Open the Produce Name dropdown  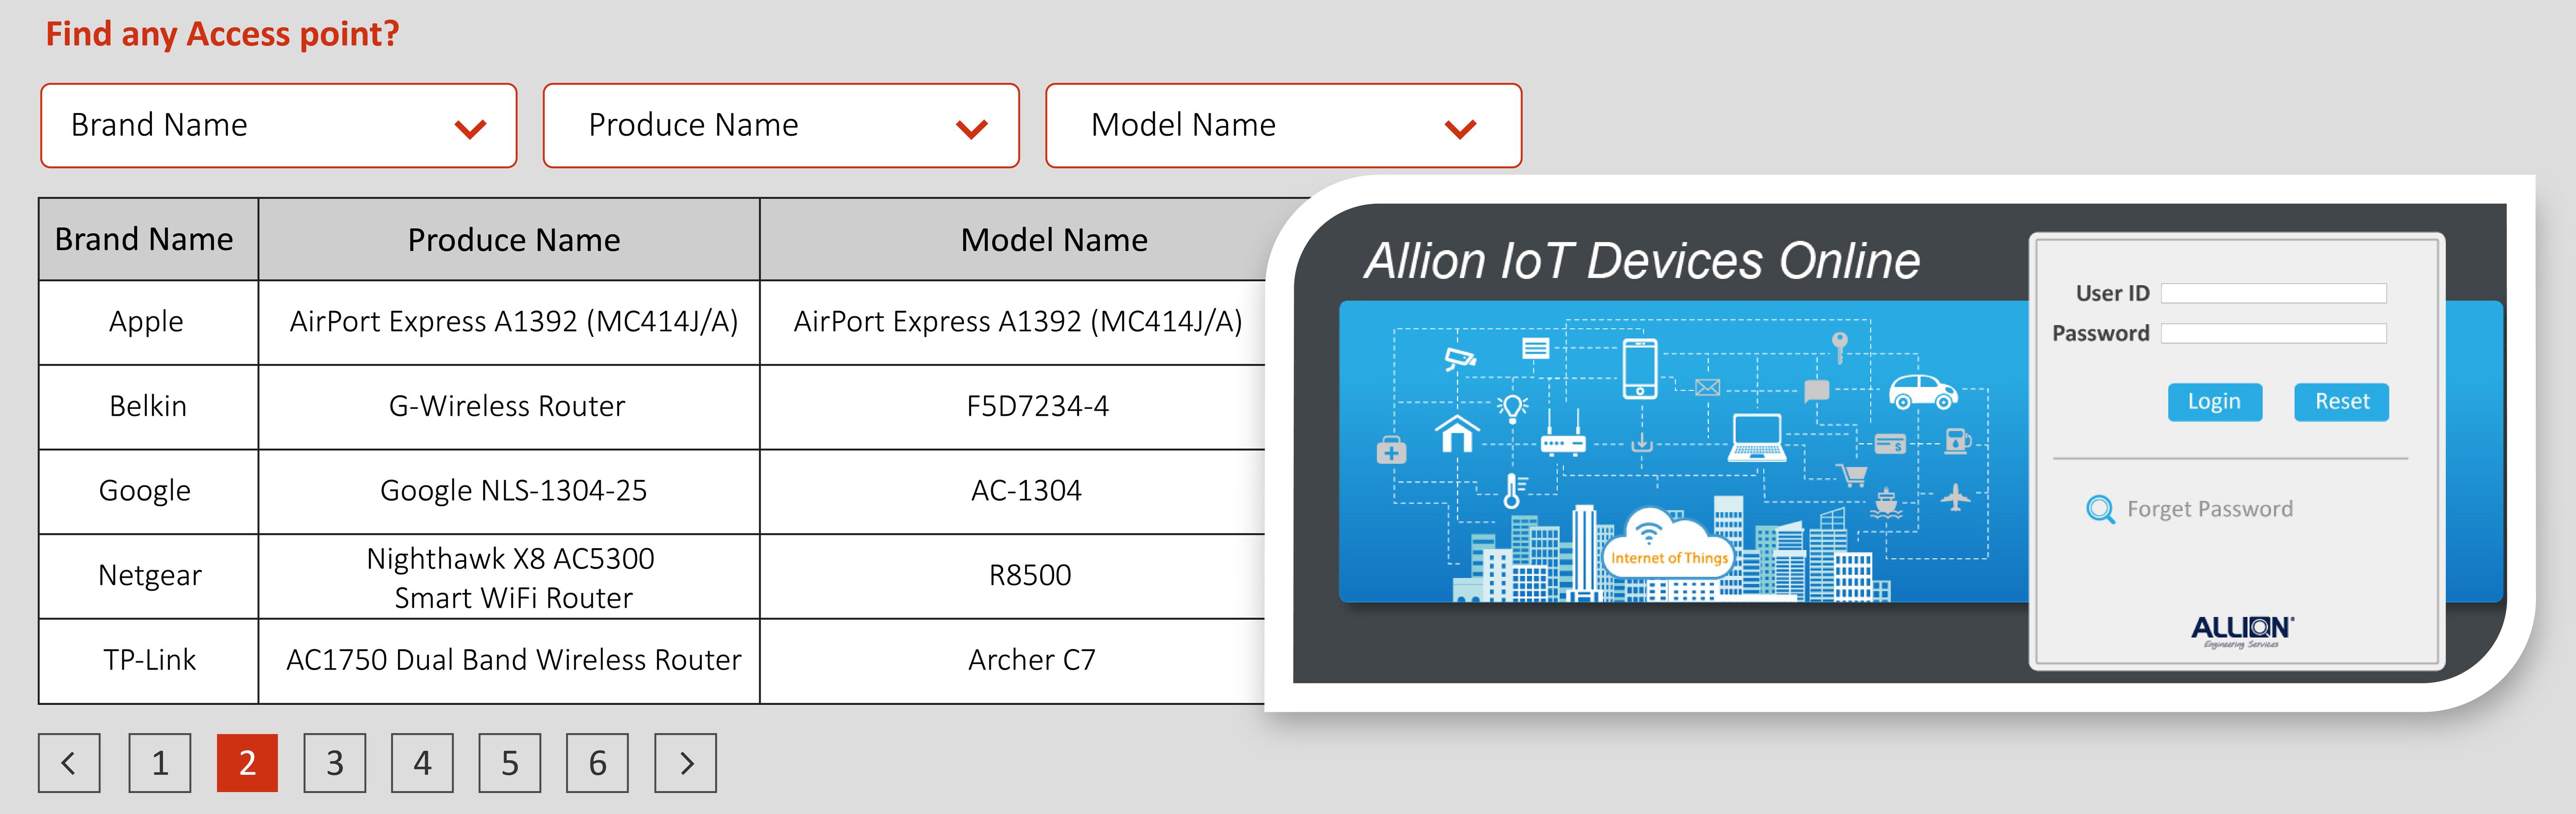[x=781, y=126]
